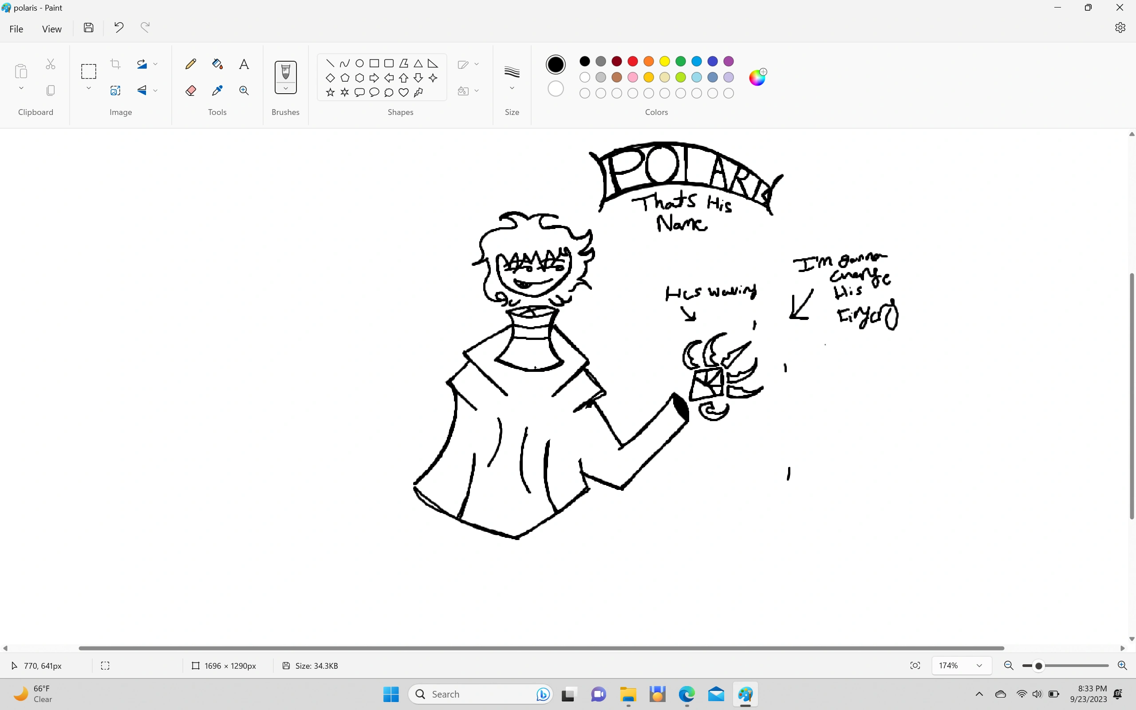1136x710 pixels.
Task: Open the zoom level dropdown
Action: (979, 665)
